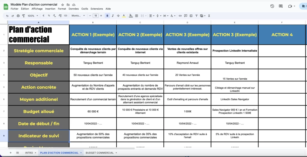Start a Meet call camera icon
Image resolution: width=307 pixels, height=157 pixels.
[290, 6]
